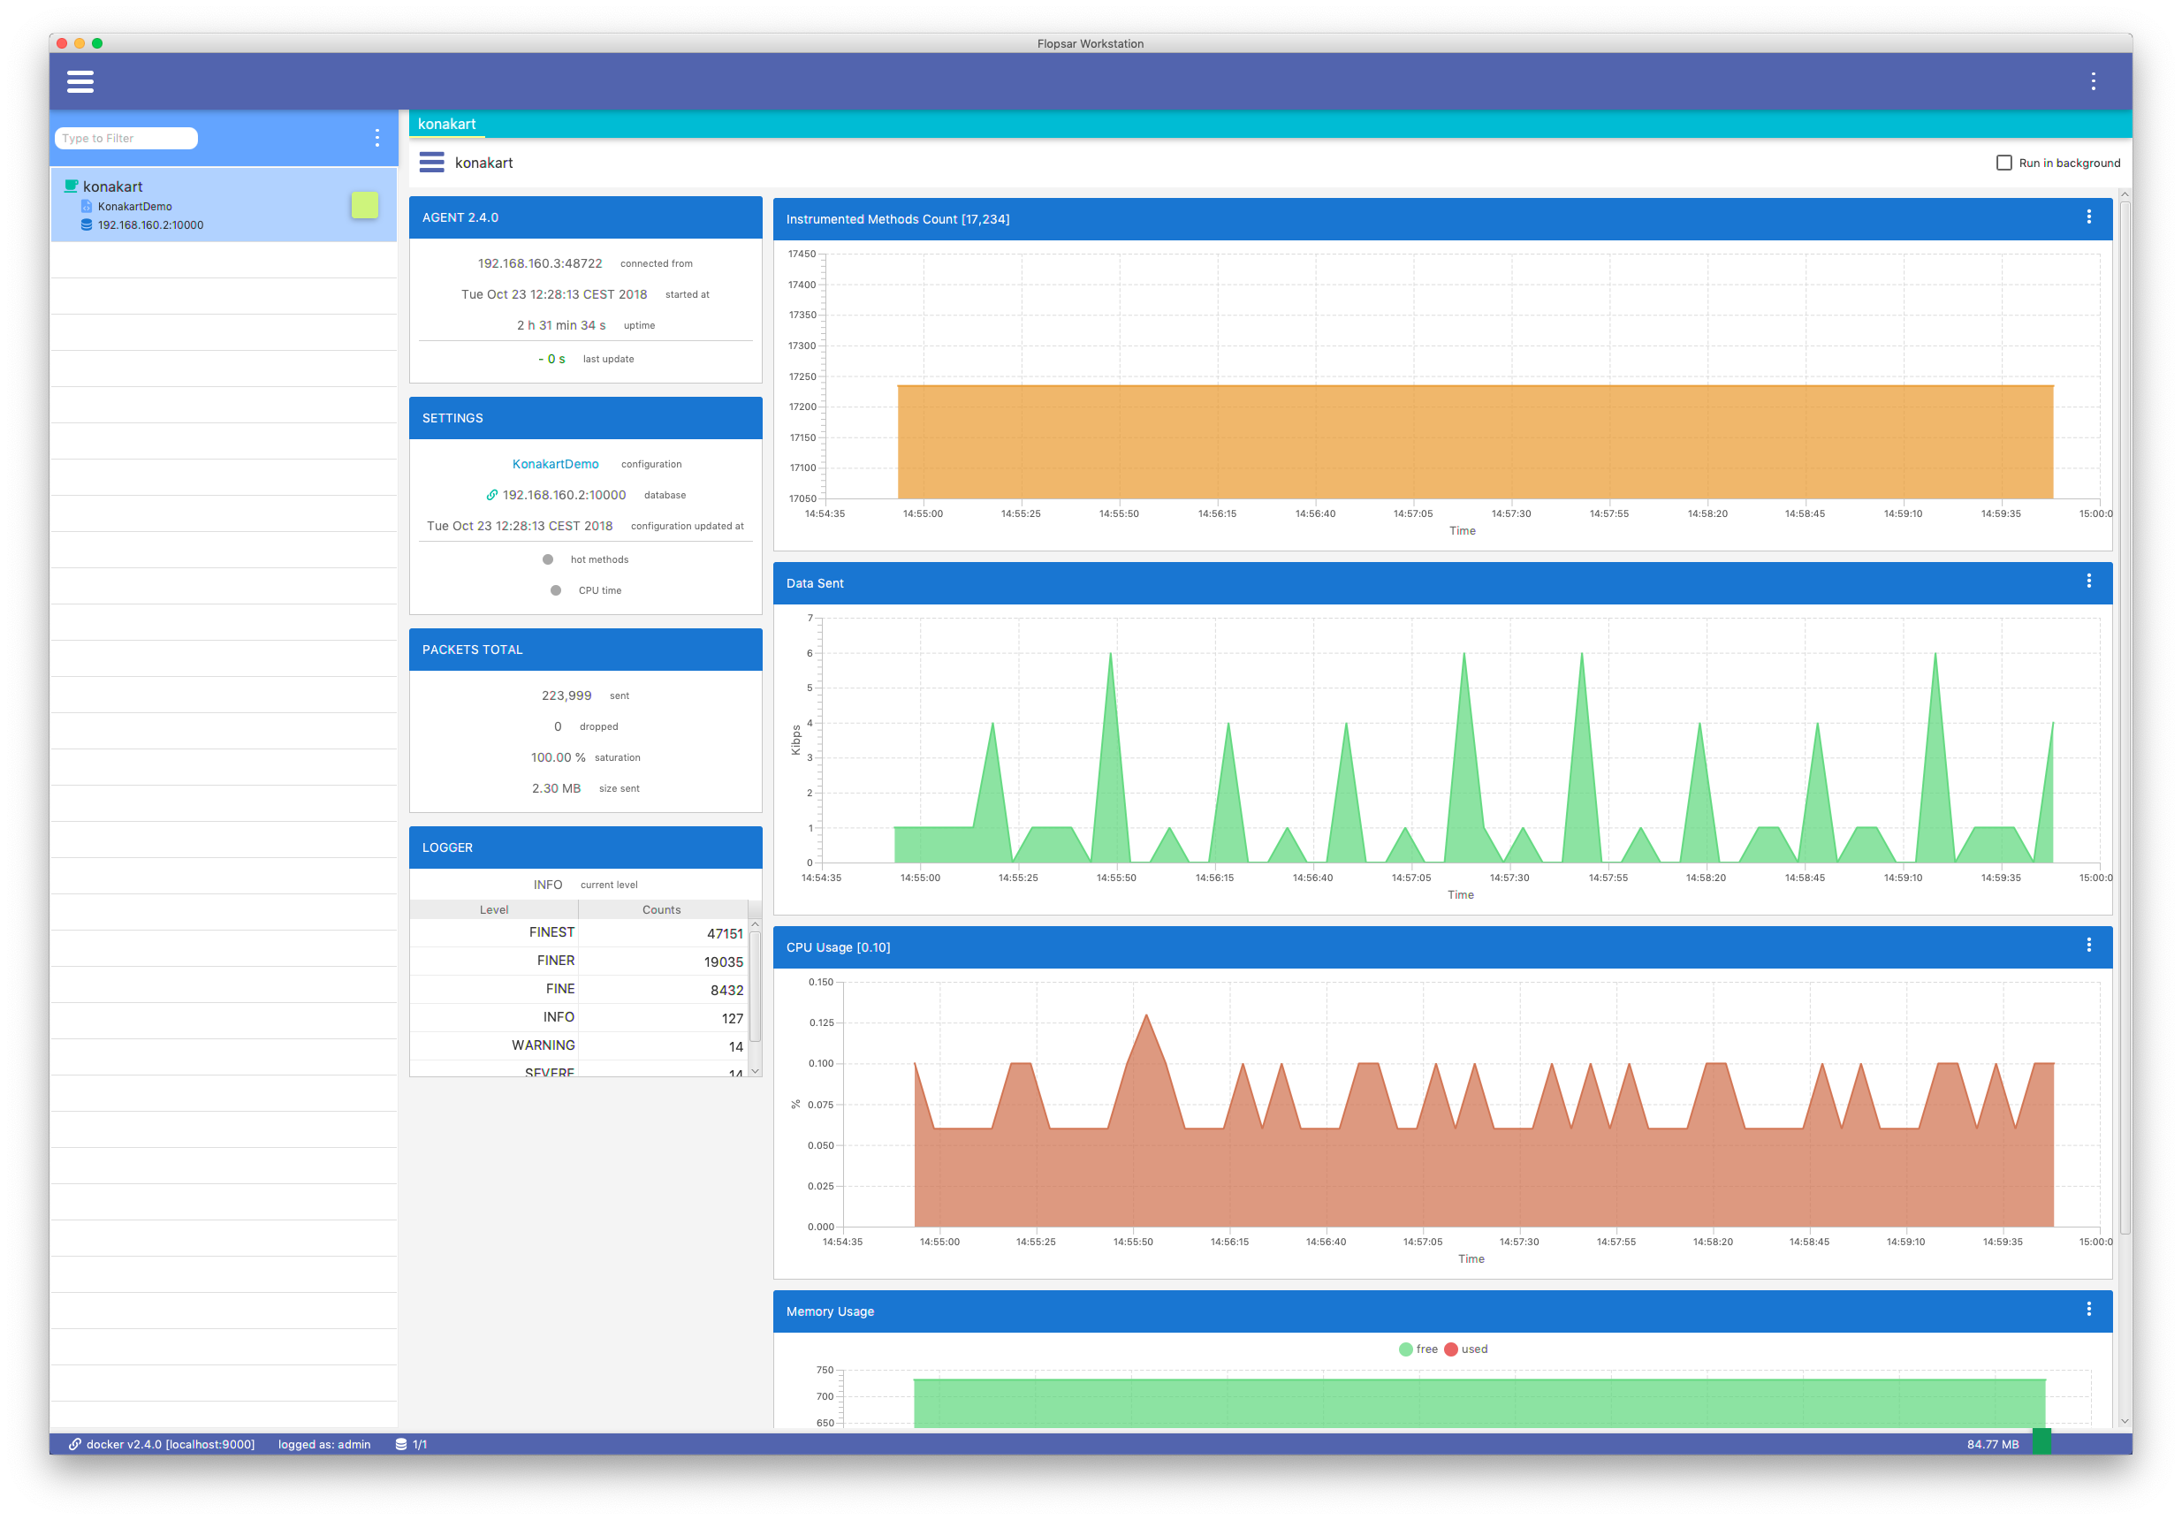Click the 100.00 % saturation value

tap(558, 757)
